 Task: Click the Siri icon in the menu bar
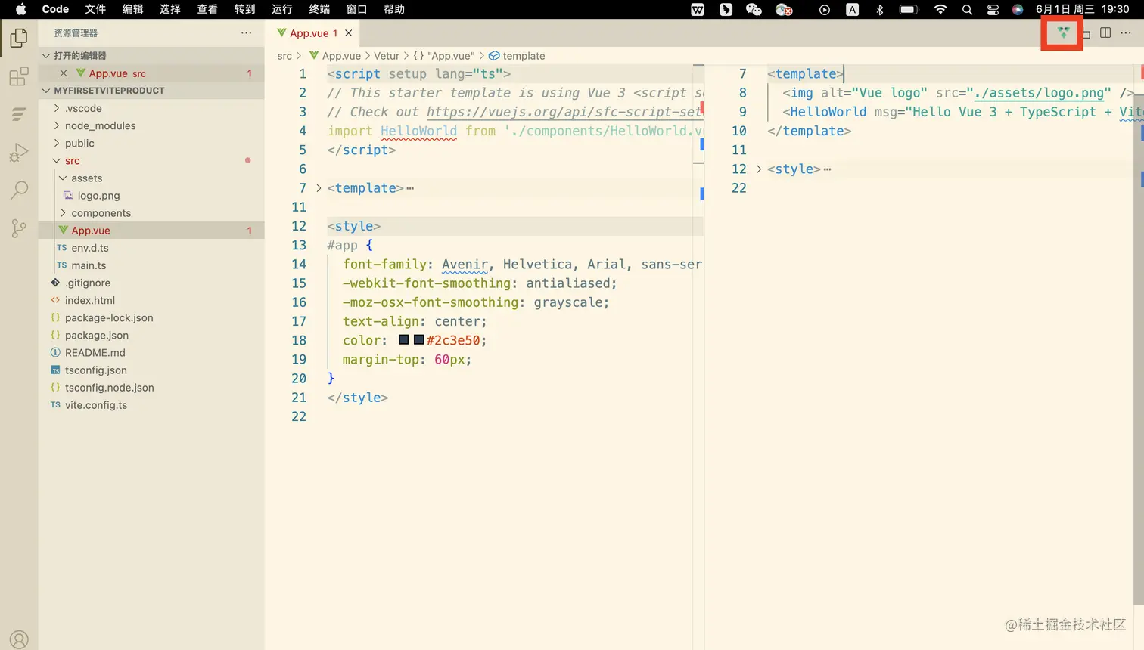[x=1018, y=9]
